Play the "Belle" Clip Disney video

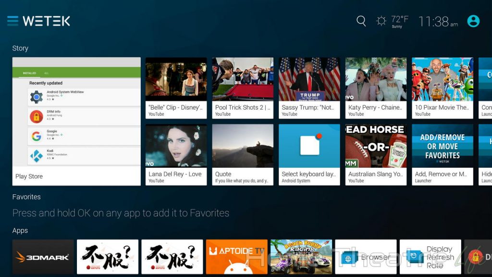point(176,88)
